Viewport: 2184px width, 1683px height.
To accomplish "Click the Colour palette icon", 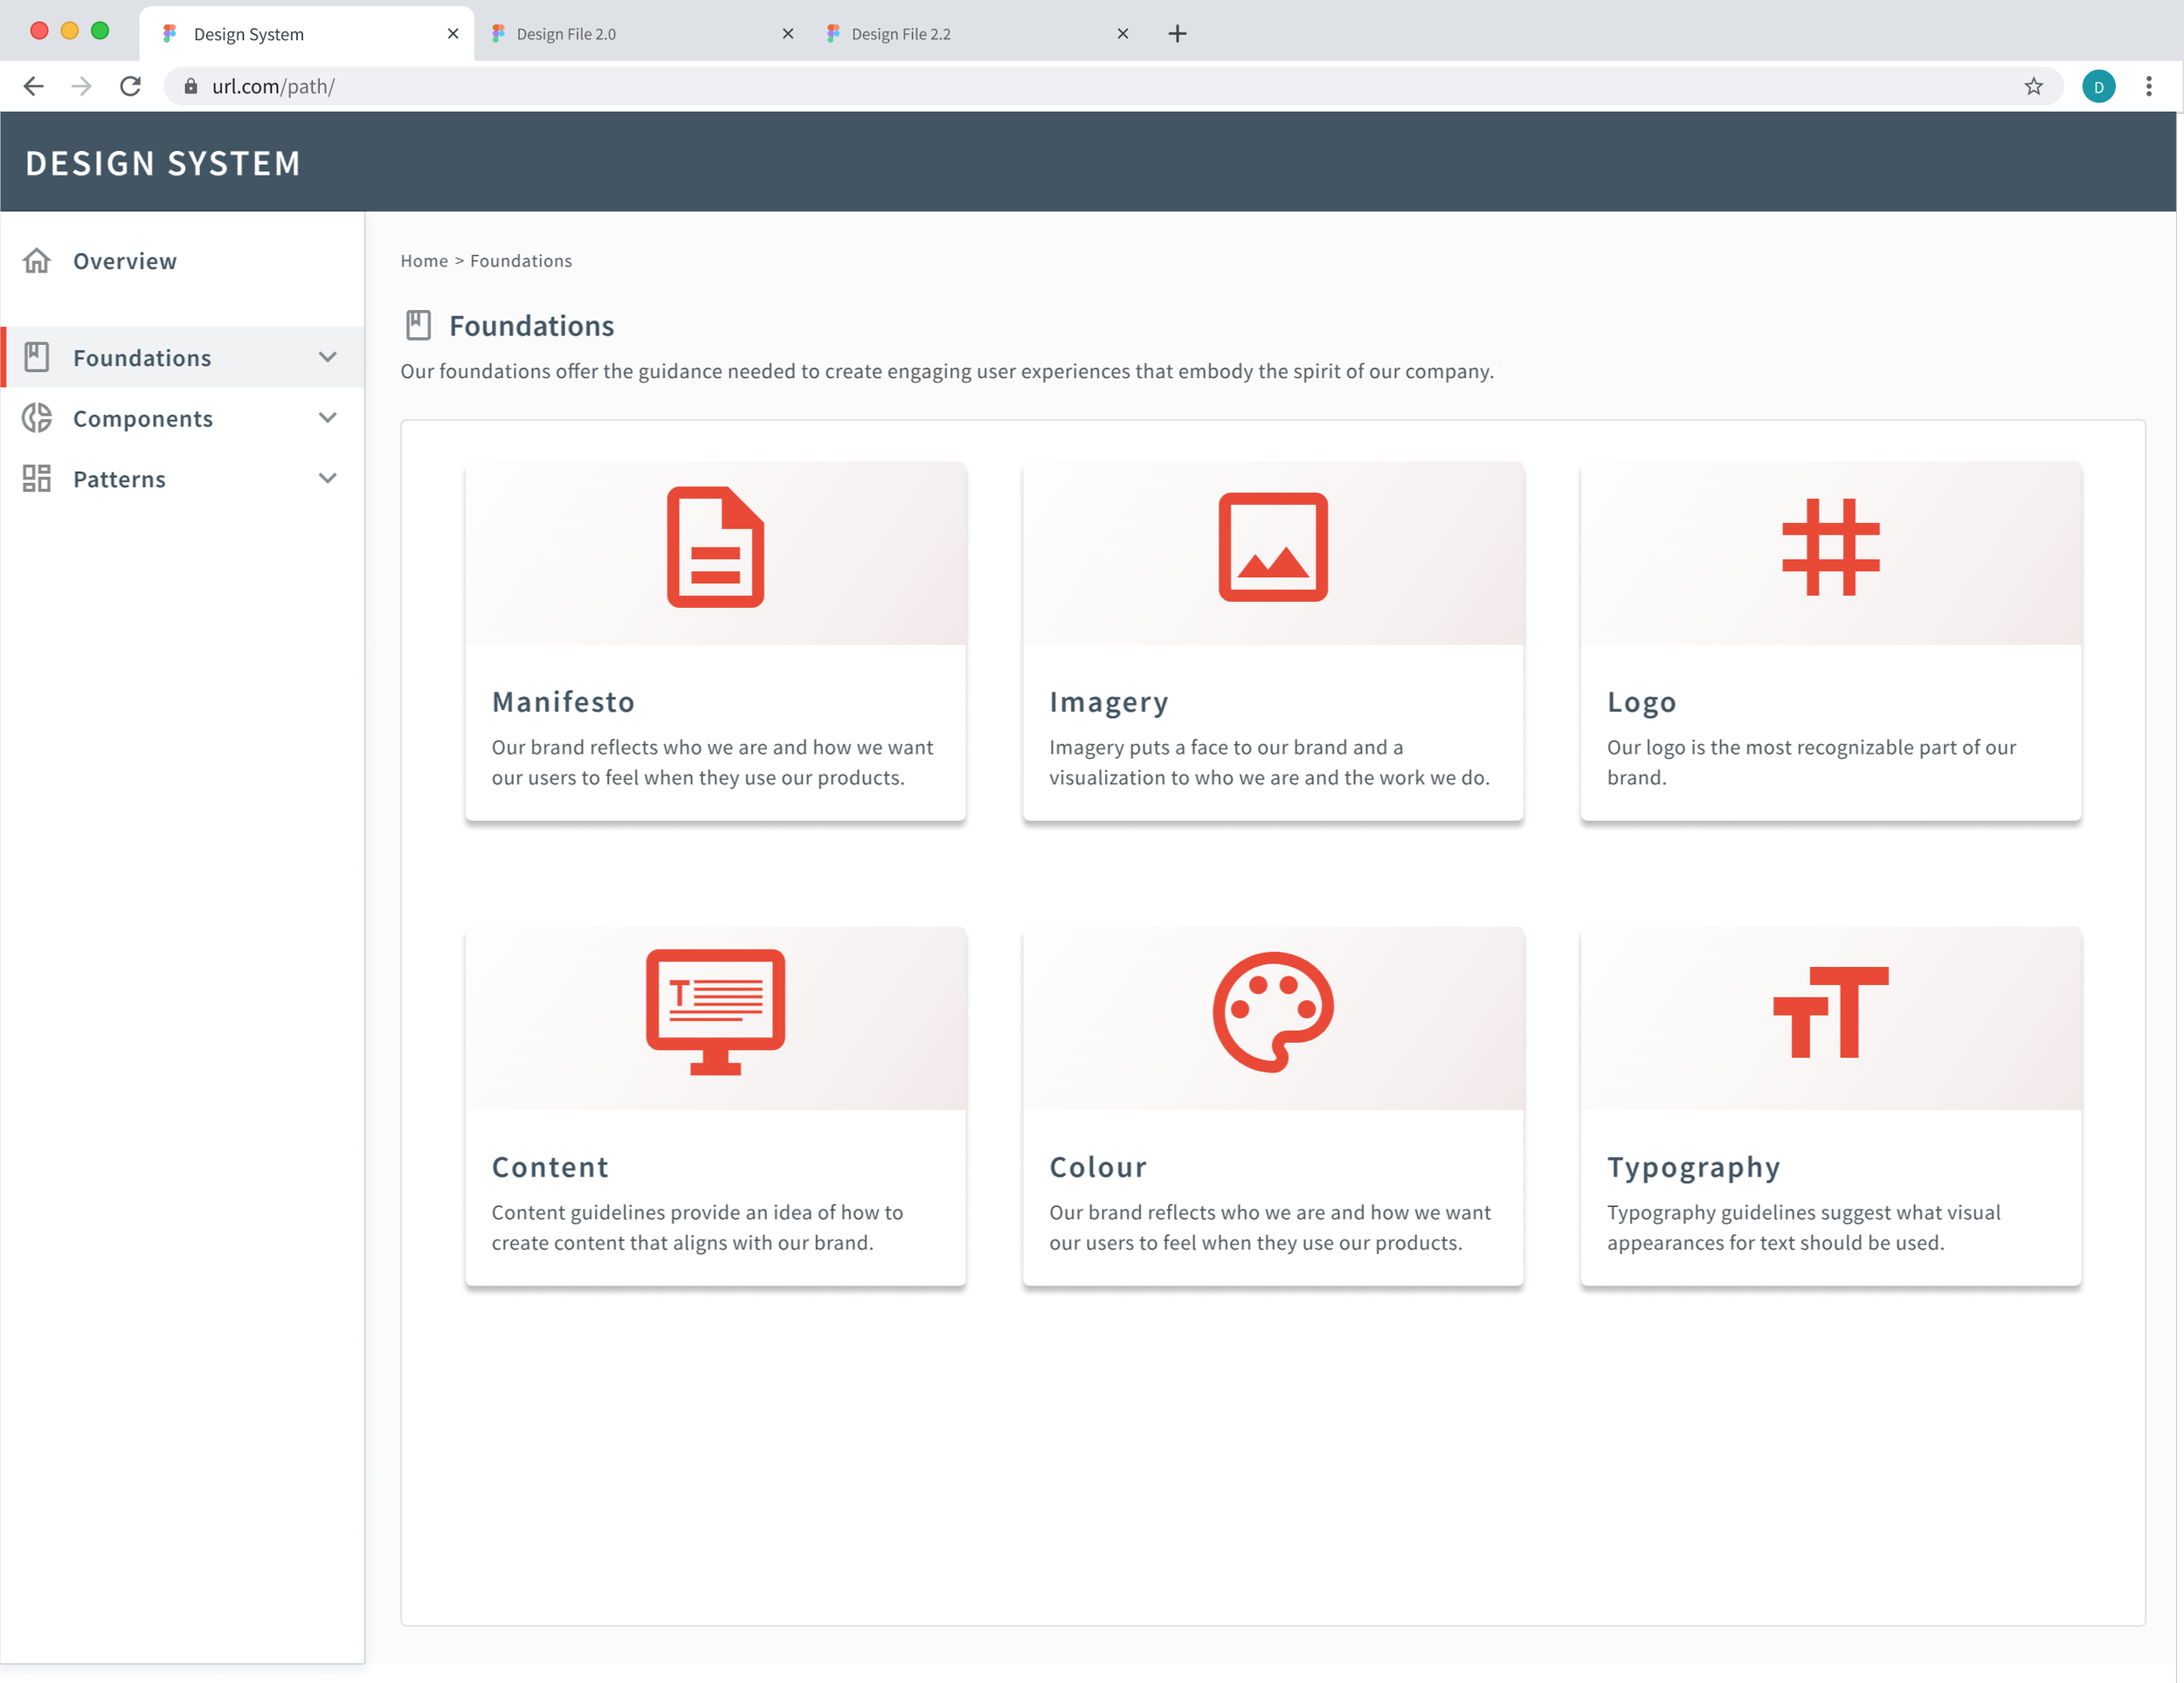I will (x=1272, y=1013).
